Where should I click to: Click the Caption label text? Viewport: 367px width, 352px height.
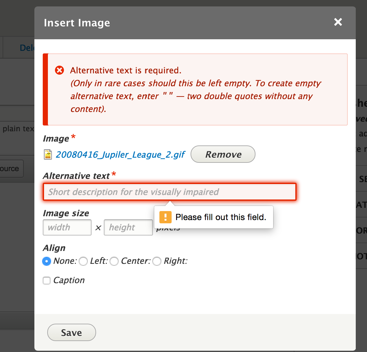coord(69,281)
